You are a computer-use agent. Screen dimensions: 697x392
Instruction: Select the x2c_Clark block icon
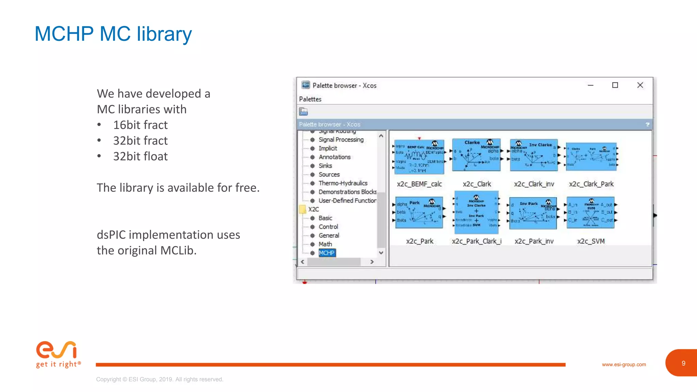476,155
